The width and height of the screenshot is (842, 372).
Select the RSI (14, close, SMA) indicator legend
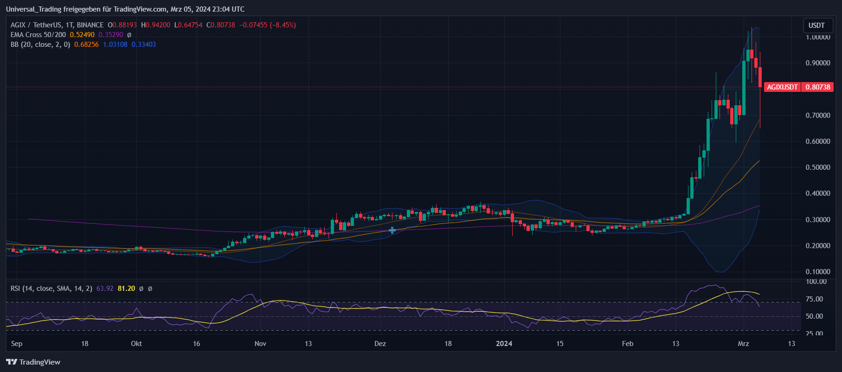click(x=51, y=289)
